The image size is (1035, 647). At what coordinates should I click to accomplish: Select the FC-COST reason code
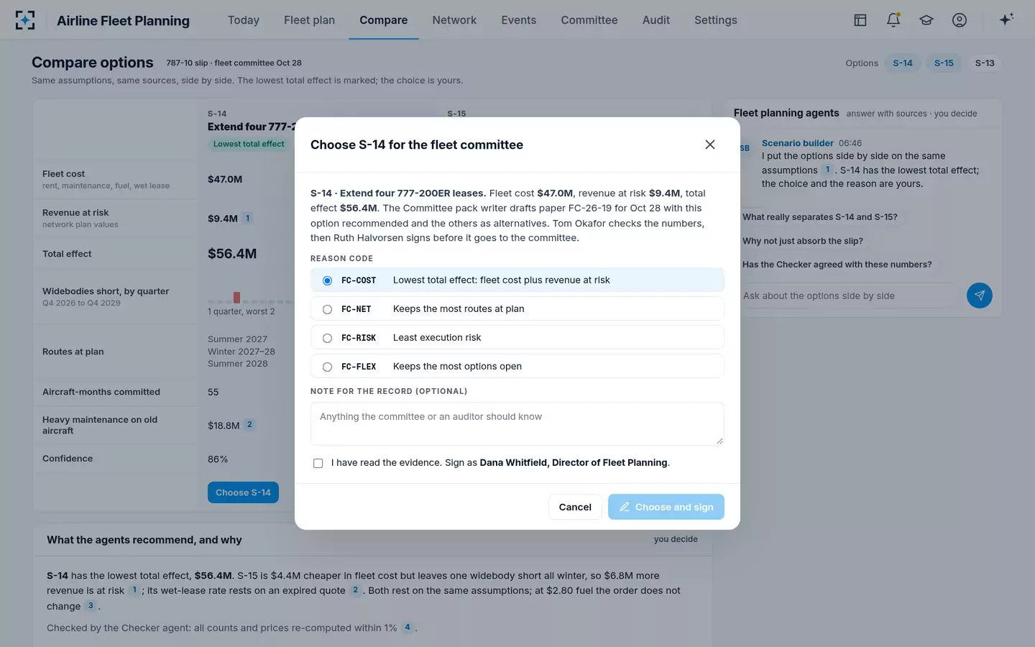point(517,280)
